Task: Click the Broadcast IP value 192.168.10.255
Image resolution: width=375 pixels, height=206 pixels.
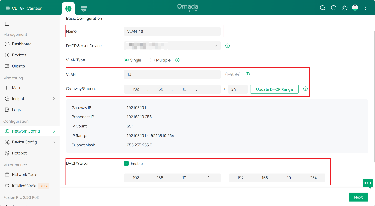Action: pyautogui.click(x=139, y=117)
